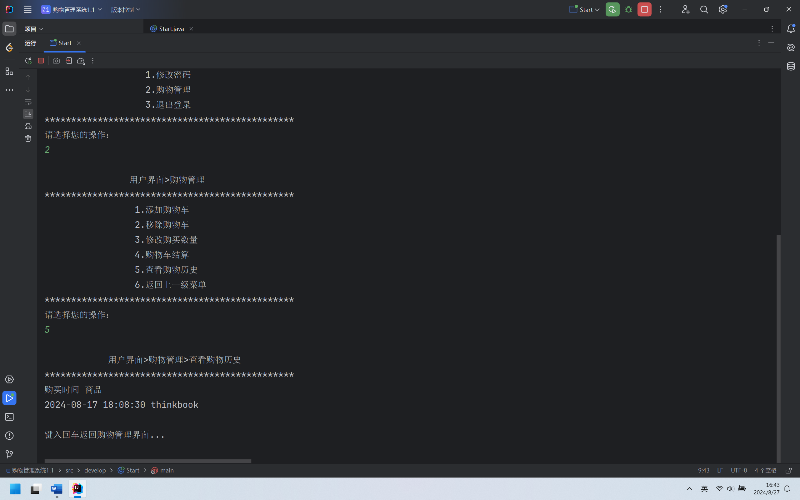800x500 pixels.
Task: Open the Git version control tool window
Action: (x=9, y=454)
